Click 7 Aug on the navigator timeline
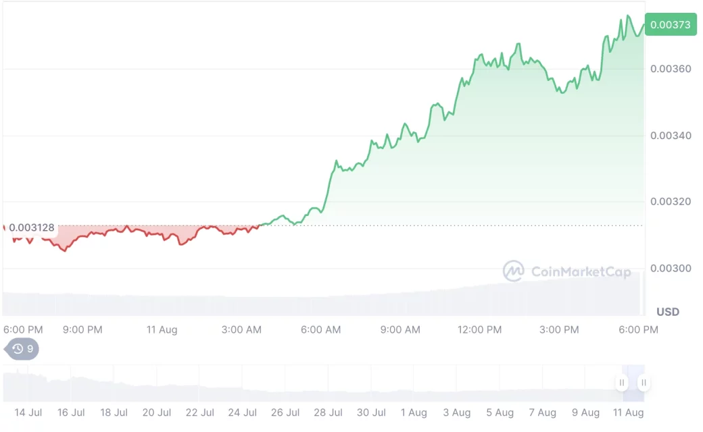This screenshot has height=432, width=703. click(542, 412)
